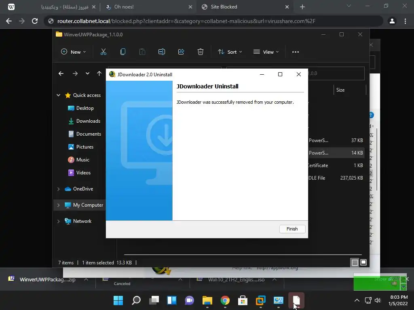Open options chevron for WinverUWPPackage zip download

(x=86, y=279)
